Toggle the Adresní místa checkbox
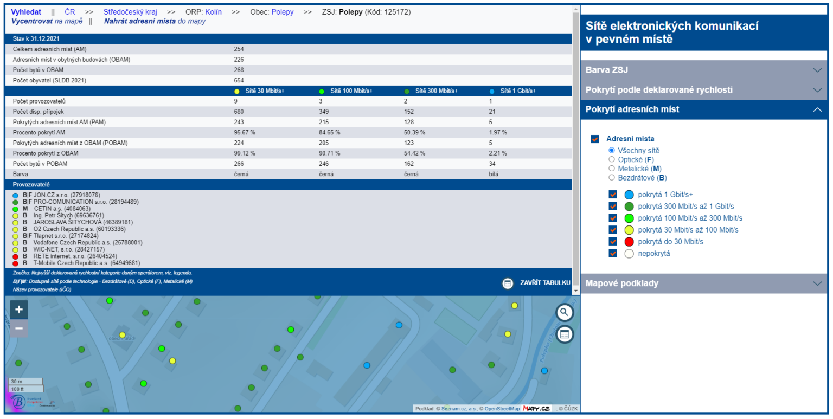 (595, 139)
